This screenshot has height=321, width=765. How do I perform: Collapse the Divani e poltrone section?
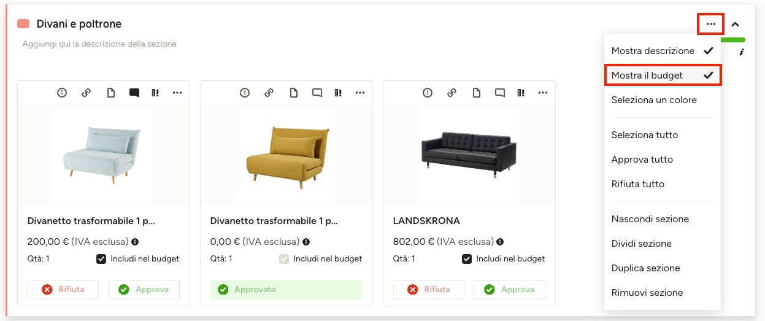[x=736, y=25]
